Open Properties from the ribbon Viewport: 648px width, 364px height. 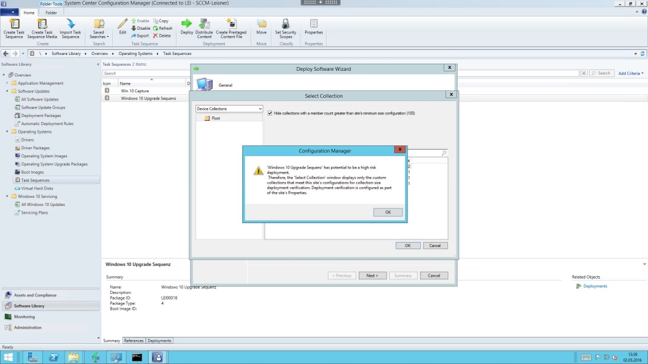[x=314, y=27]
